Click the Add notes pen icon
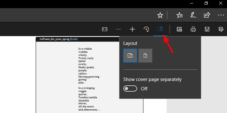 [x=193, y=15]
